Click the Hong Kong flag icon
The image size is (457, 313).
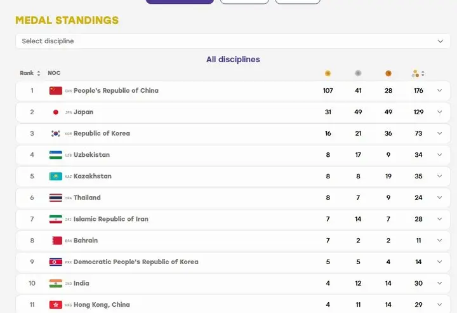(x=56, y=305)
